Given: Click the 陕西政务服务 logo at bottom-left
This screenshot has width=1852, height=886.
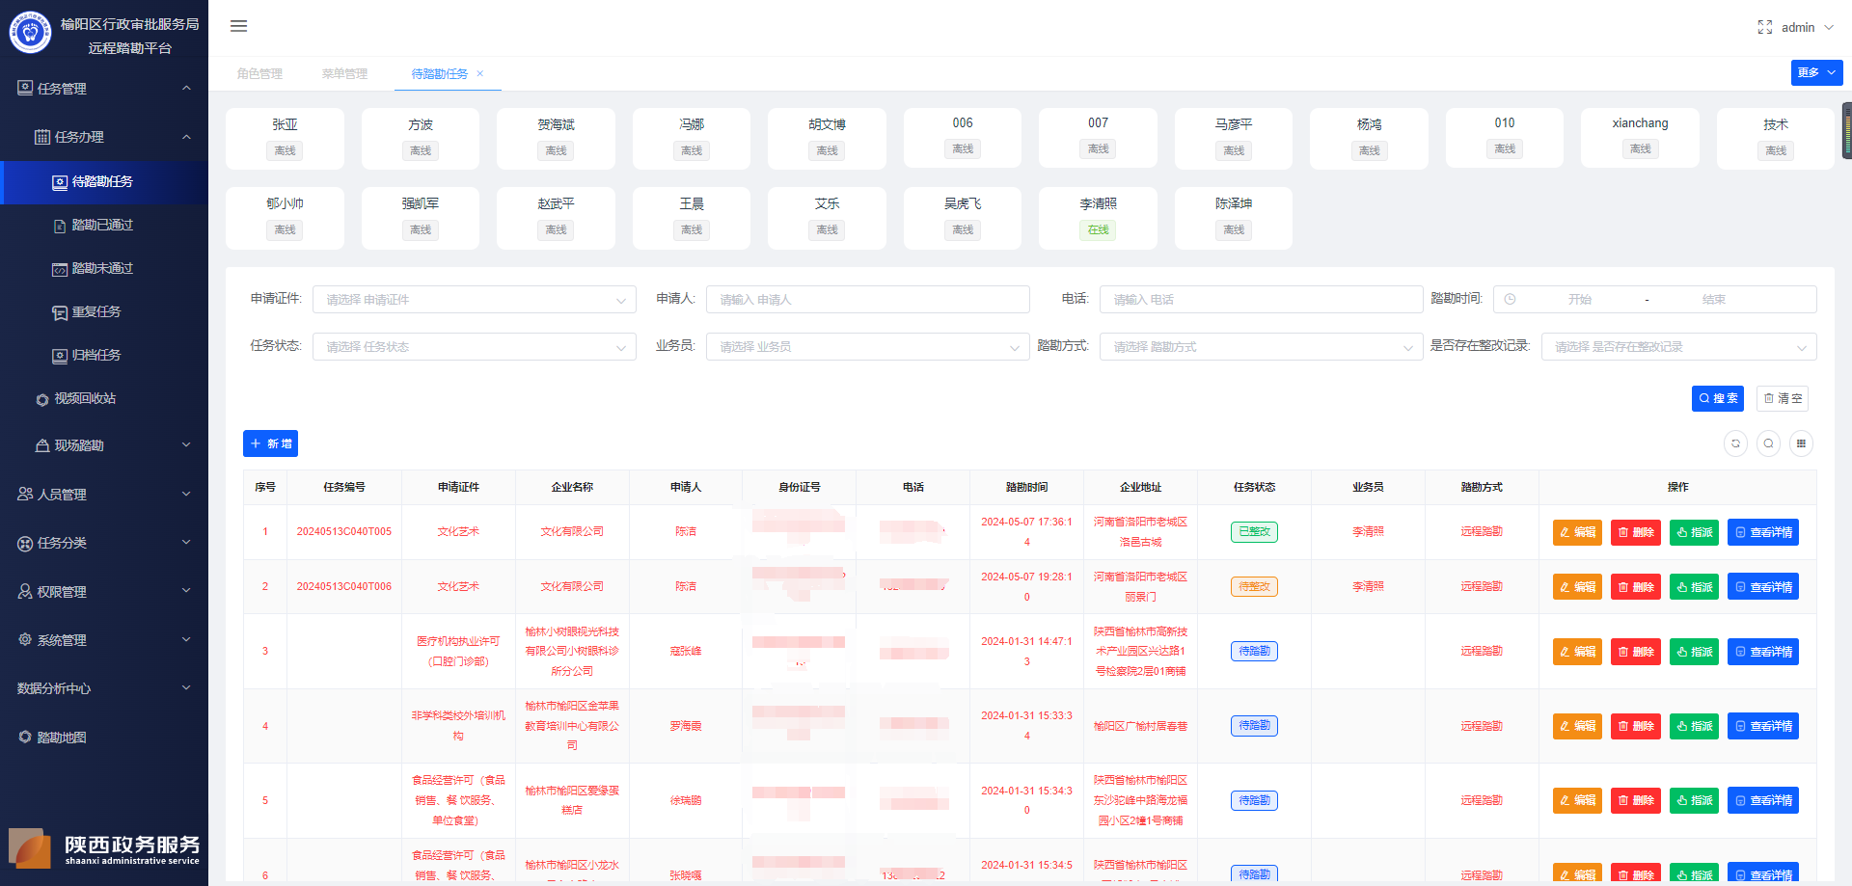Looking at the screenshot, I should (x=104, y=848).
